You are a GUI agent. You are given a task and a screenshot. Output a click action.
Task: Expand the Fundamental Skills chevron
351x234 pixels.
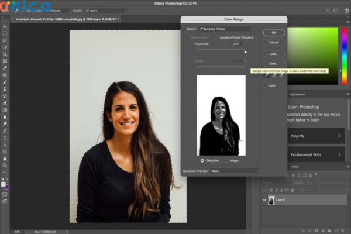[x=339, y=154]
